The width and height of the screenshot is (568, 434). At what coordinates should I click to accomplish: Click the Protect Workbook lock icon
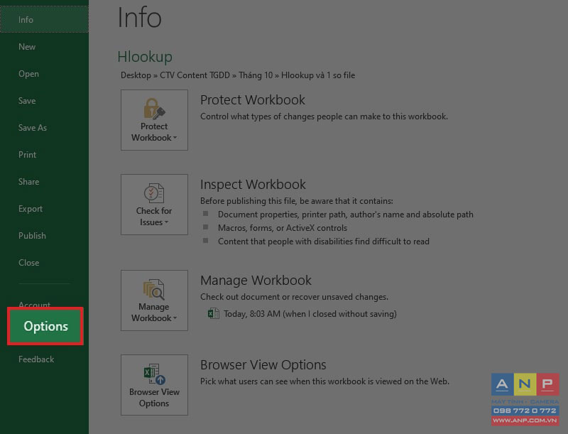(154, 109)
